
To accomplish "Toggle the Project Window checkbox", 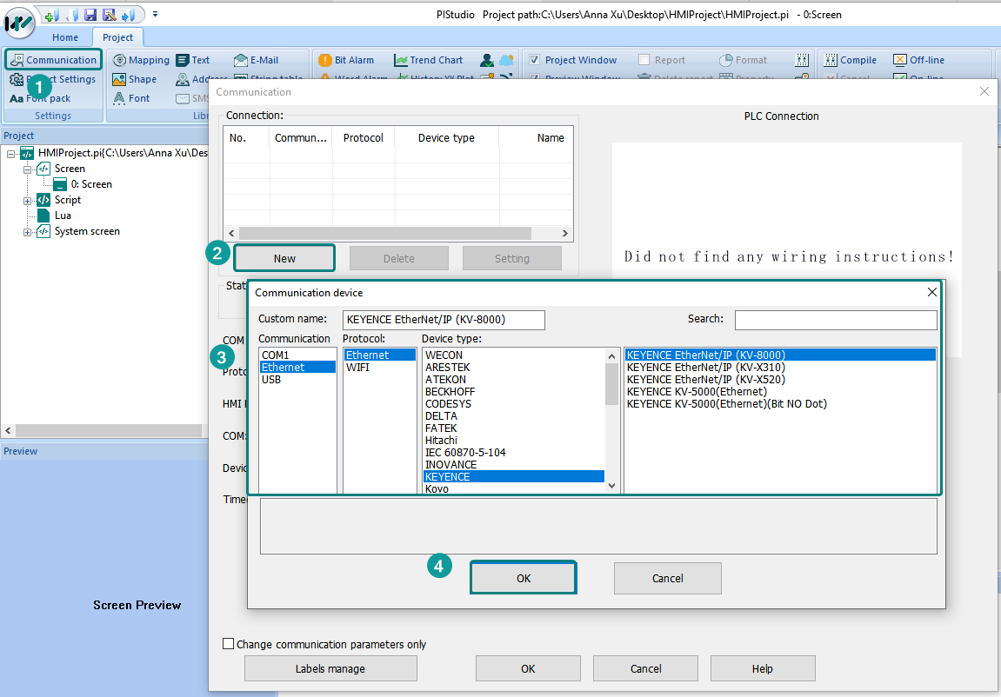I will (535, 60).
